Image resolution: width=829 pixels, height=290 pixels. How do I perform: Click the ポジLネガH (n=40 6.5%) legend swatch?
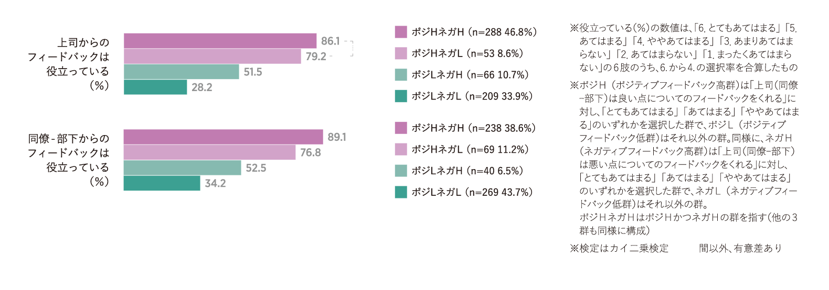coord(401,171)
